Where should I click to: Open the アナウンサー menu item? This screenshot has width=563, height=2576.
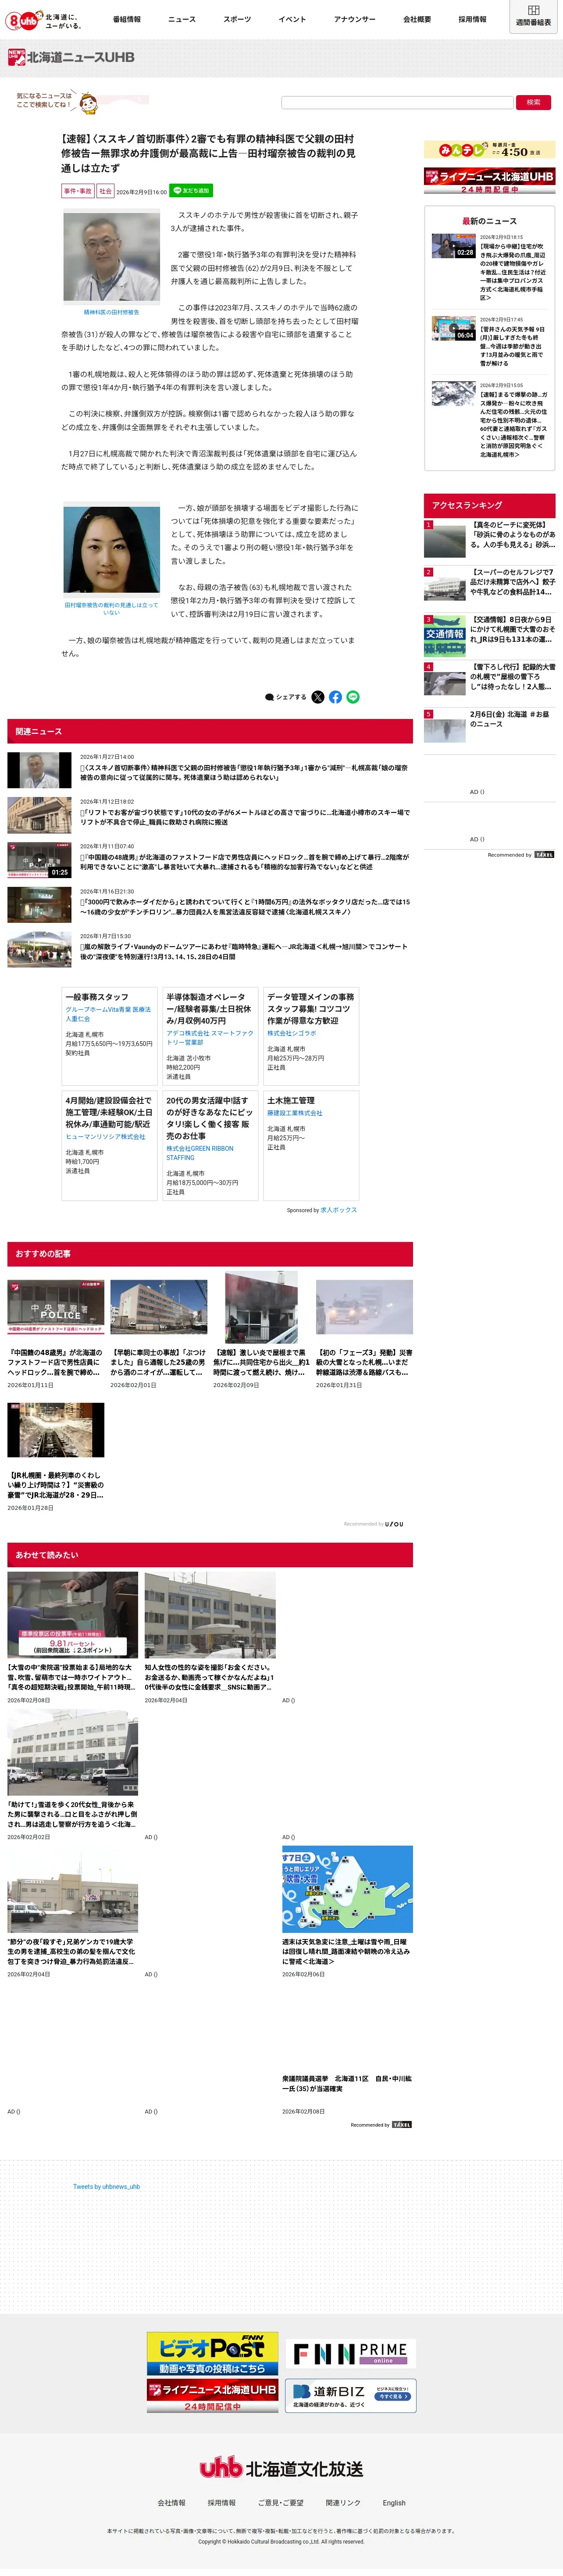(355, 19)
